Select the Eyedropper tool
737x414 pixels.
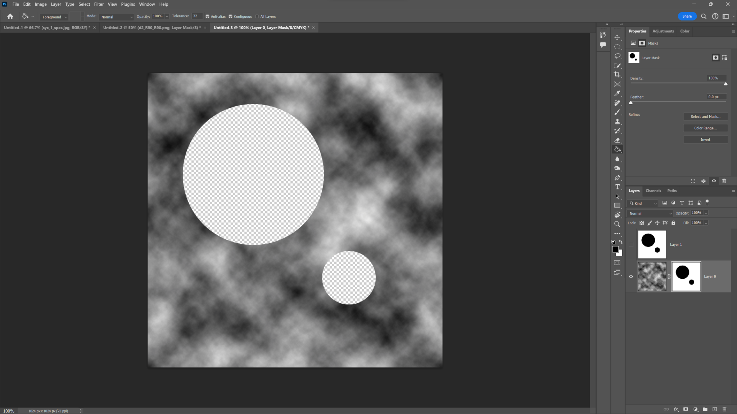[x=618, y=93]
